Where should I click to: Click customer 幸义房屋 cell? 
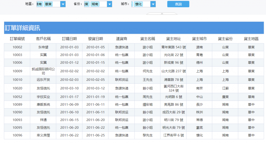click(x=43, y=135)
